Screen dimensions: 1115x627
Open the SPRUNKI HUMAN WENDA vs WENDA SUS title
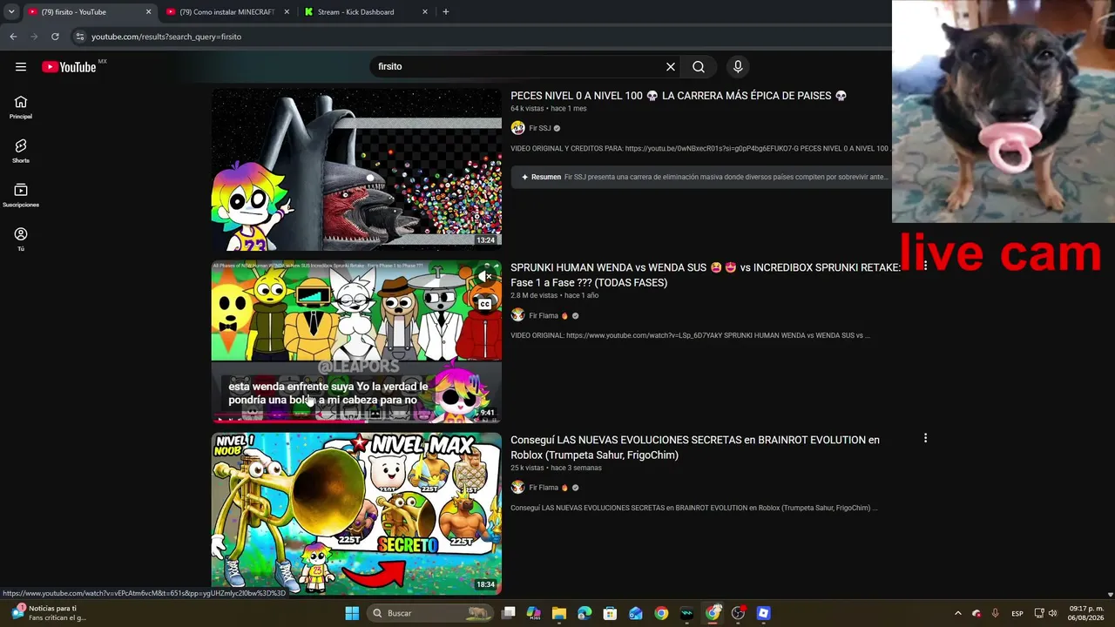click(706, 275)
